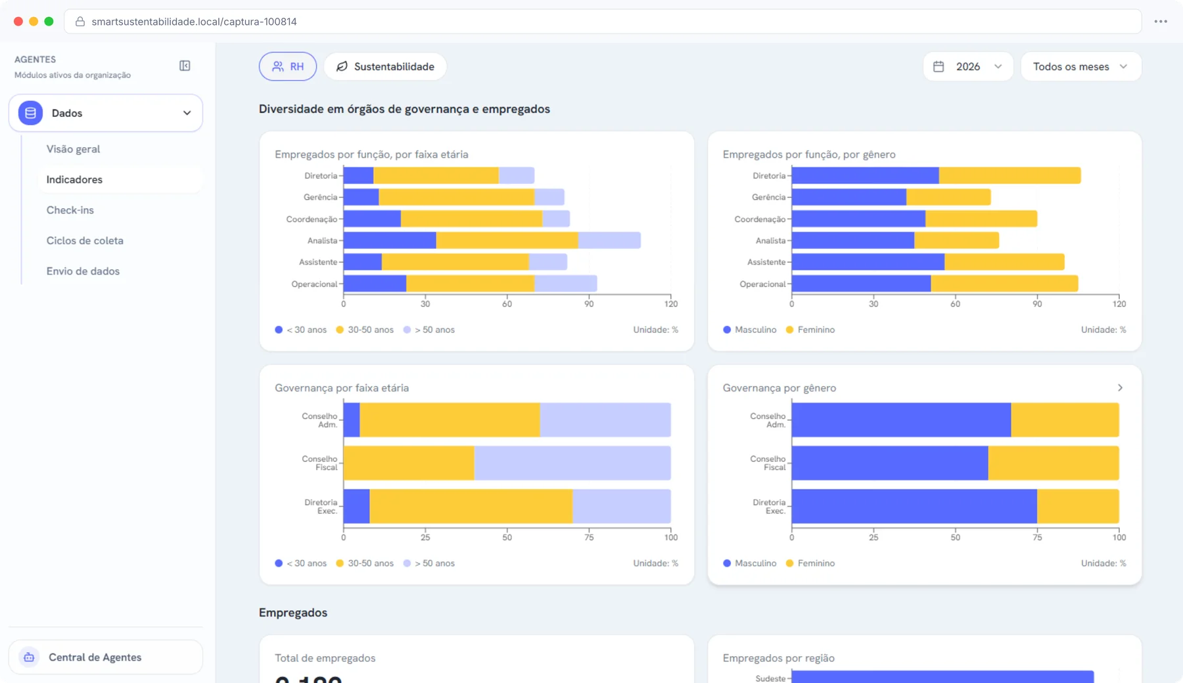
Task: Open the 2026 year dropdown
Action: point(968,66)
